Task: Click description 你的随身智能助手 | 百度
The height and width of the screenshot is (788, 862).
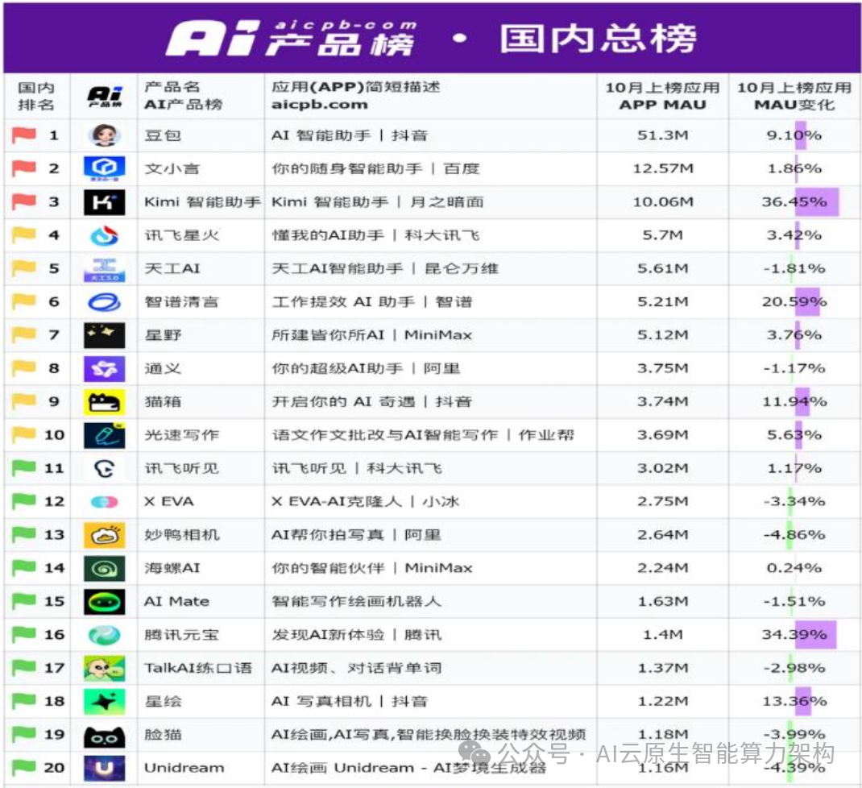Action: point(375,169)
